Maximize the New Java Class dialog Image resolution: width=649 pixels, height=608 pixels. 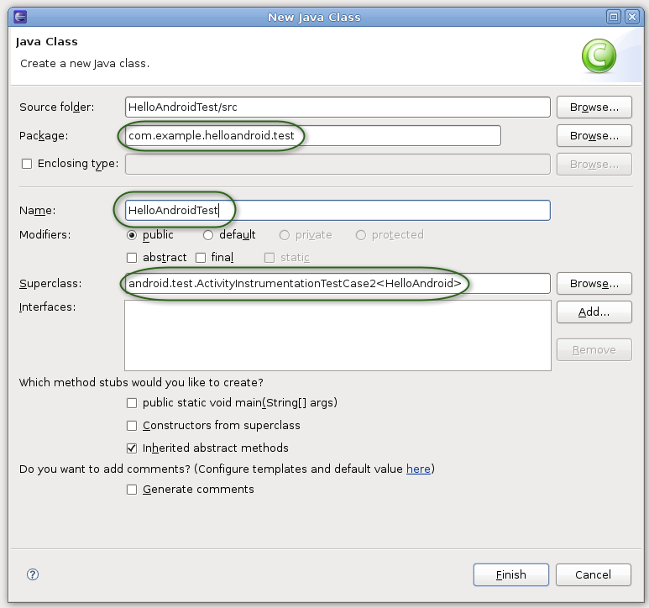[x=614, y=16]
